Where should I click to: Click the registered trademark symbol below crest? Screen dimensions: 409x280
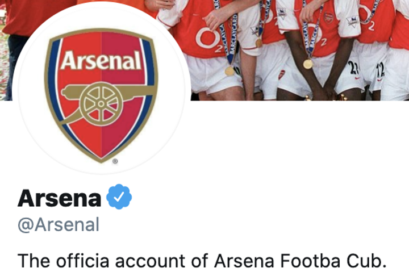115,161
